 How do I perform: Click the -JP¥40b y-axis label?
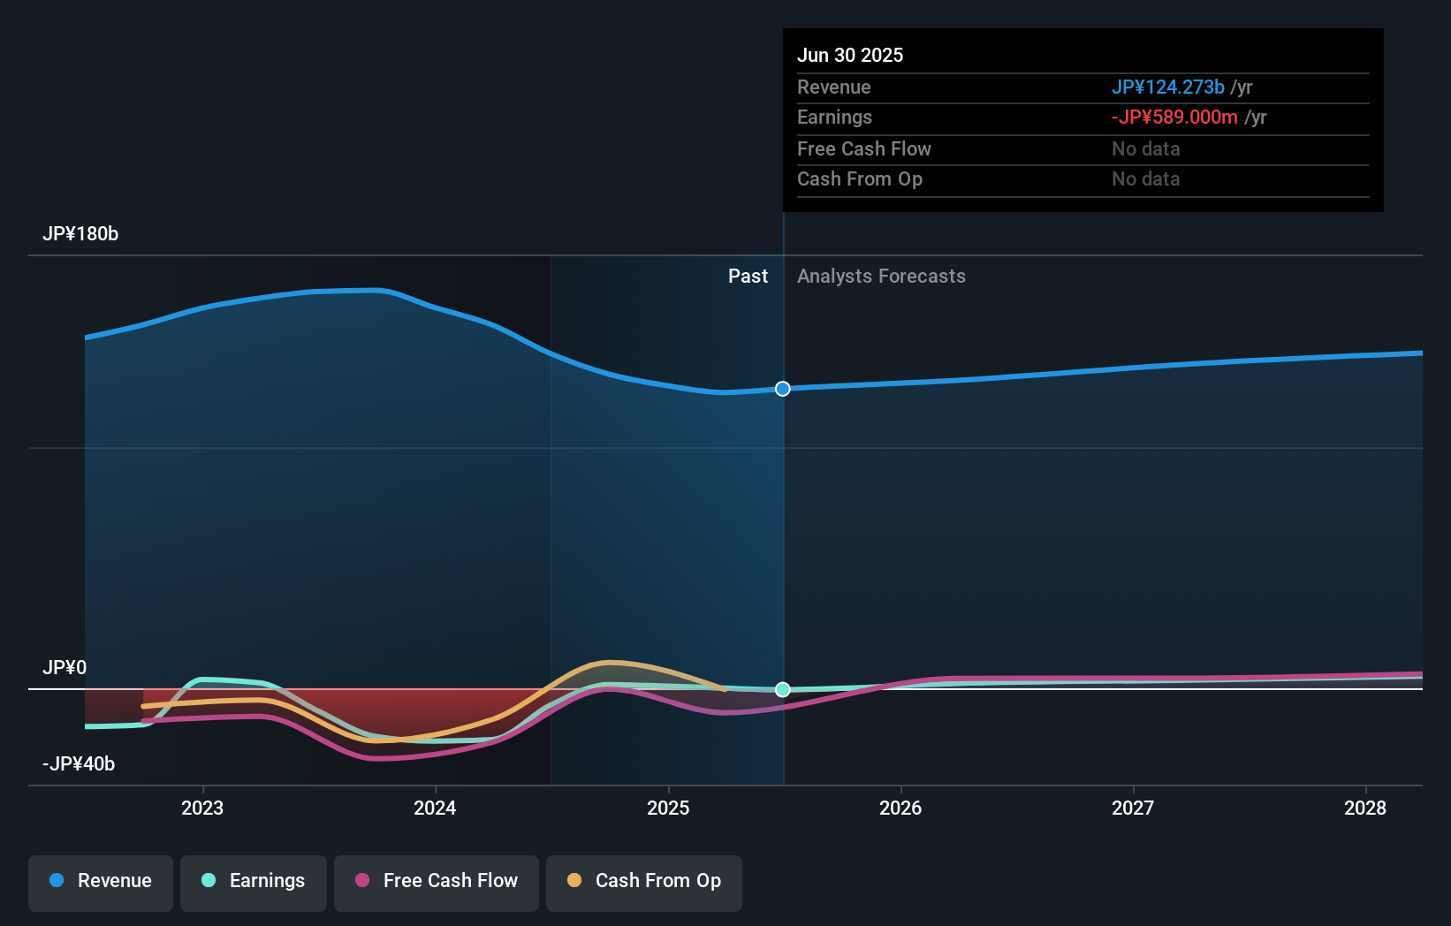(x=79, y=764)
